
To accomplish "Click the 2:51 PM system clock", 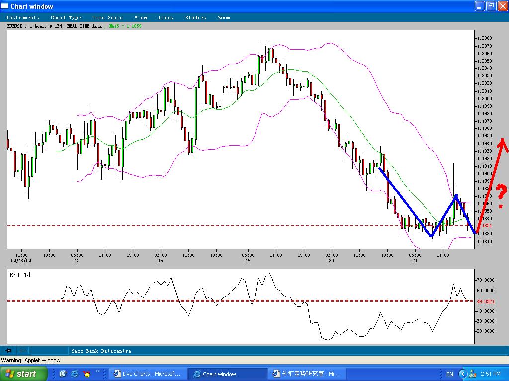I will click(491, 374).
